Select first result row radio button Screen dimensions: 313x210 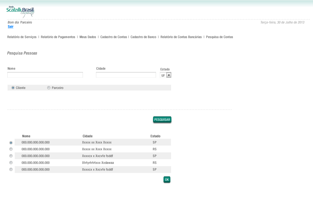11,143
